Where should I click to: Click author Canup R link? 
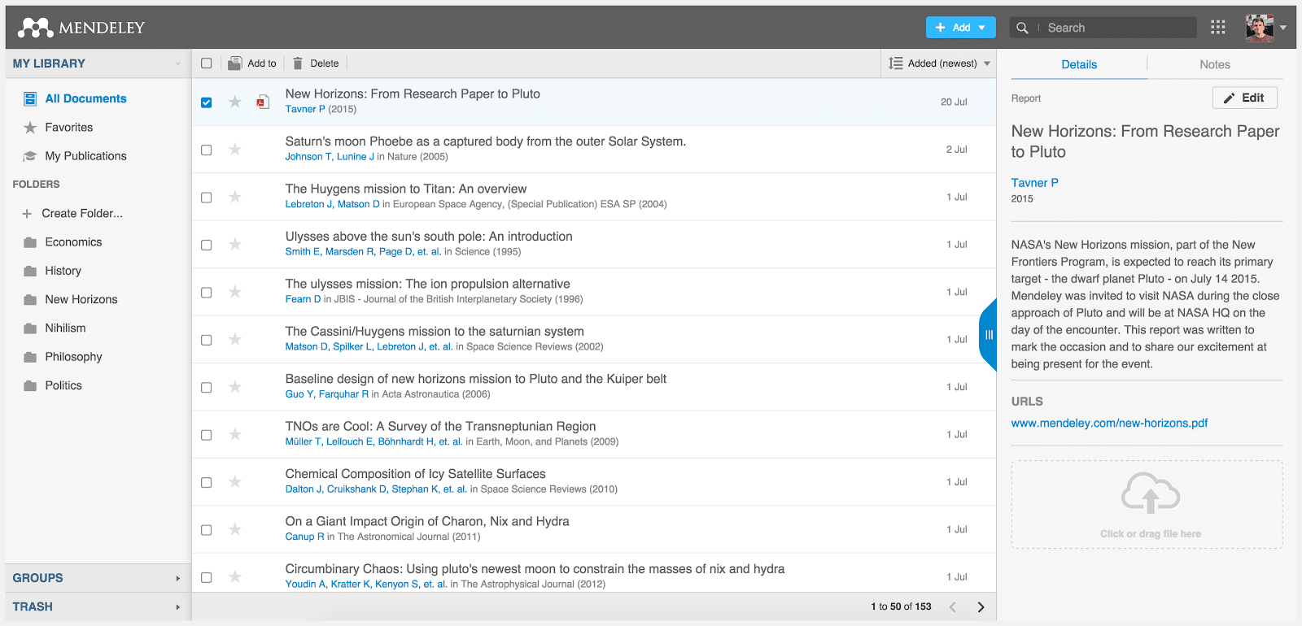(304, 537)
